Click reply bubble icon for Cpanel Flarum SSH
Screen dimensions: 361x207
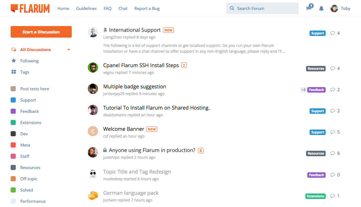pos(332,68)
